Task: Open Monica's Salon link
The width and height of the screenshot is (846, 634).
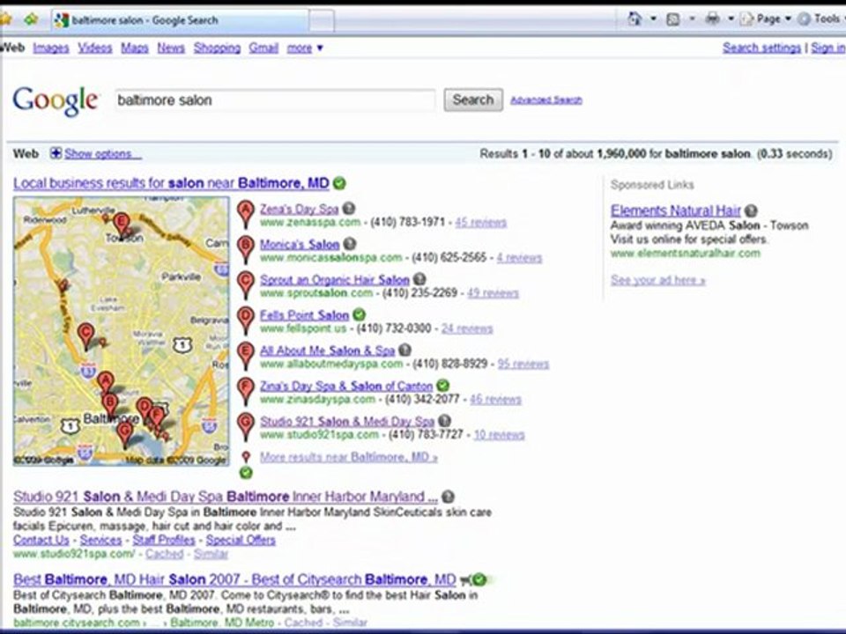Action: pyautogui.click(x=300, y=244)
